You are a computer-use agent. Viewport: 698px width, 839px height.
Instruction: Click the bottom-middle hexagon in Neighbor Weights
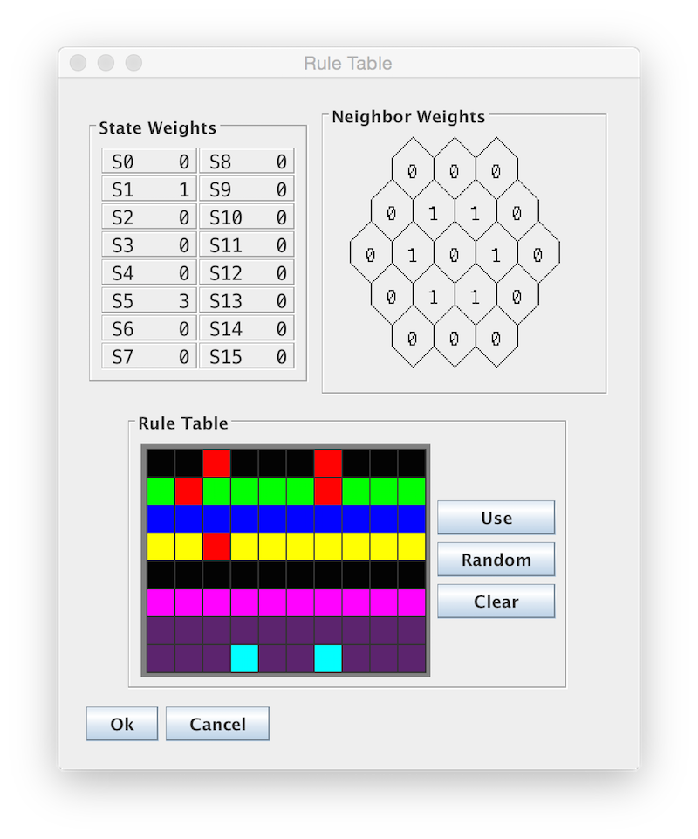point(455,336)
